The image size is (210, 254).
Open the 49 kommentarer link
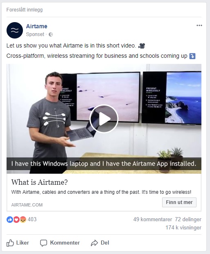pyautogui.click(x=153, y=219)
